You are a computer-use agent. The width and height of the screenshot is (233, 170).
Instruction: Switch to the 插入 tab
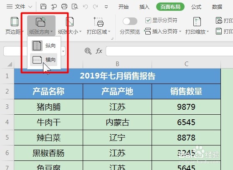pyautogui.click(x=144, y=7)
